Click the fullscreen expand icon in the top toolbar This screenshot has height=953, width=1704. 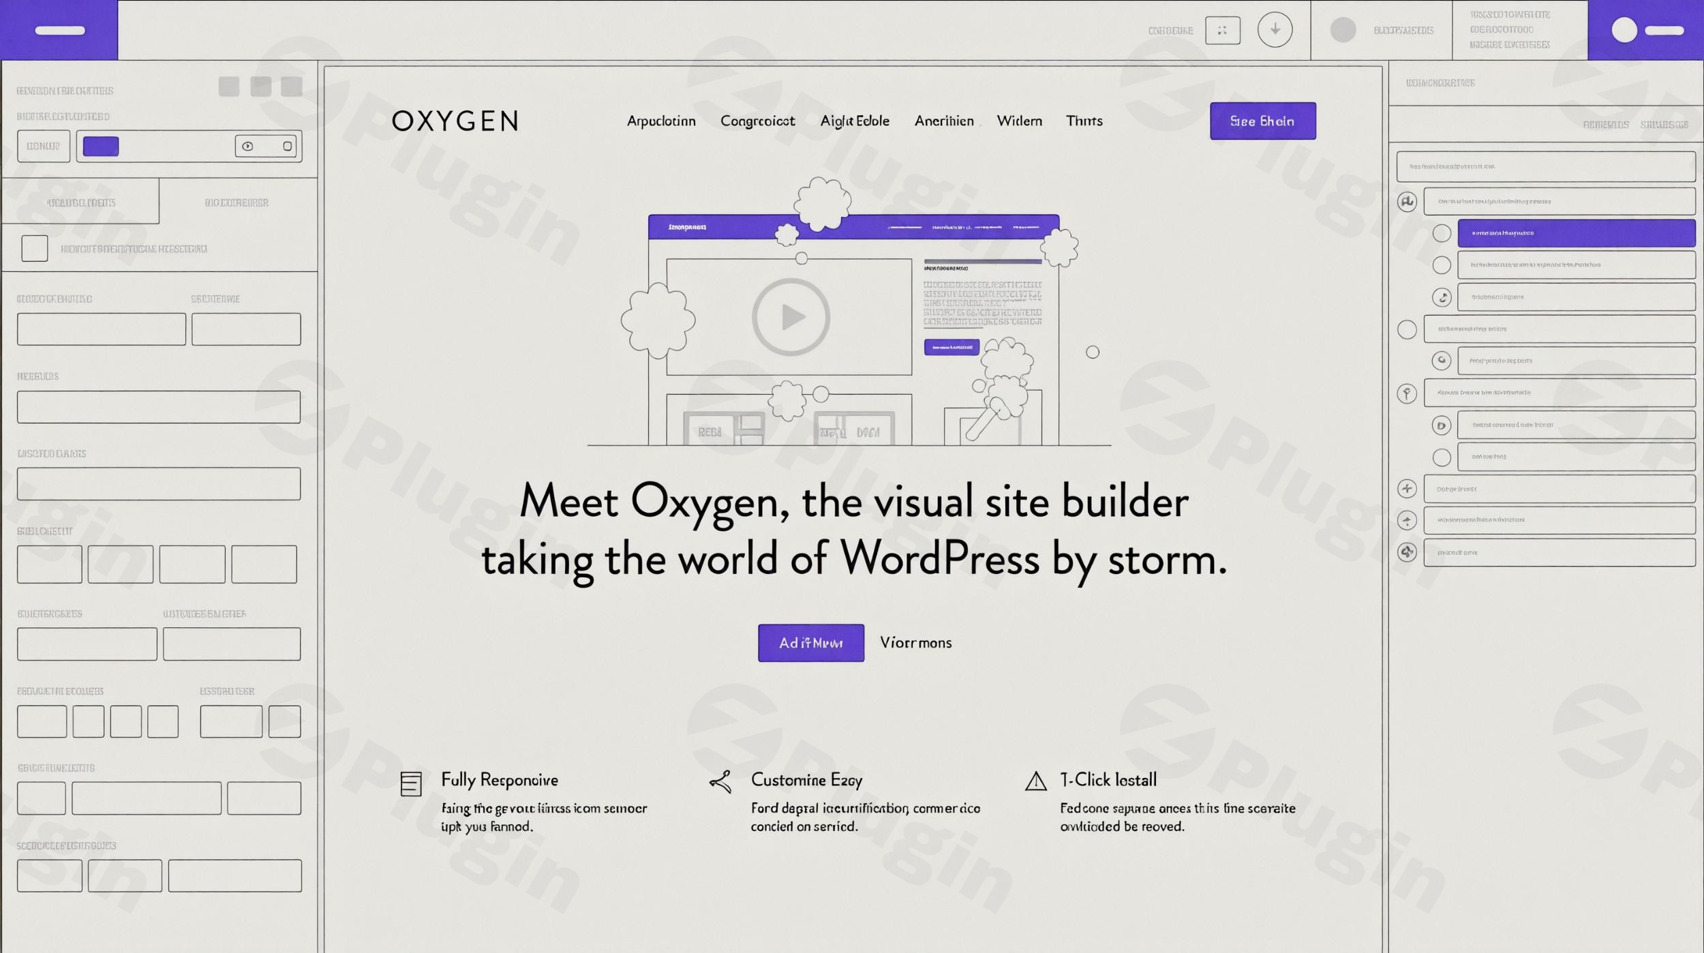click(1222, 30)
